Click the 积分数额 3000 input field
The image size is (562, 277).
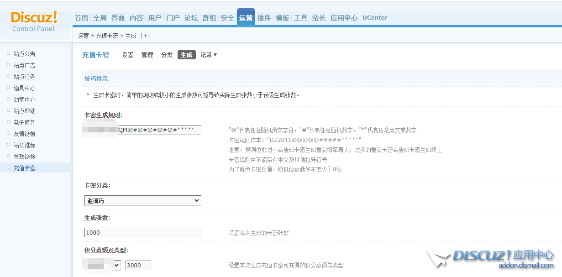coord(138,266)
